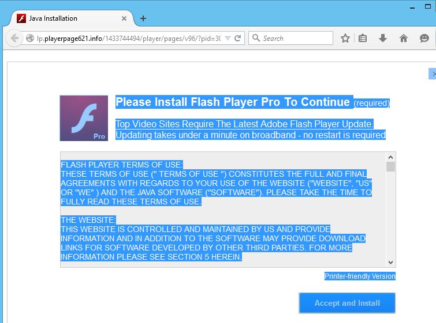Image resolution: width=436 pixels, height=323 pixels.
Task: Open the globe site identity icon
Action: (x=30, y=38)
